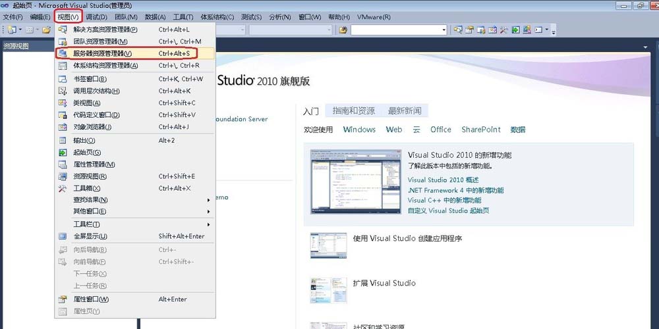
Task: Open the 数据(A) menu
Action: pyautogui.click(x=156, y=17)
